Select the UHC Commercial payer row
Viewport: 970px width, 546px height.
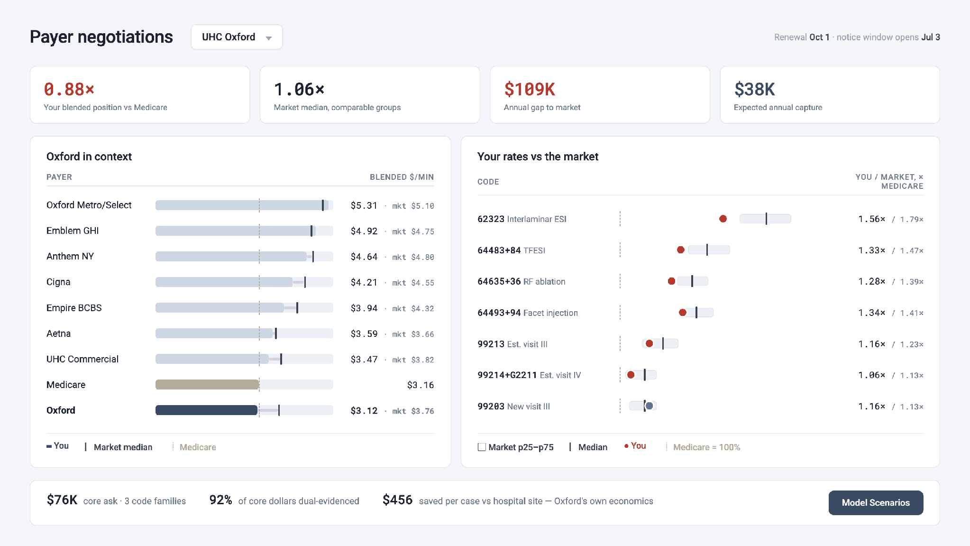[x=240, y=359]
